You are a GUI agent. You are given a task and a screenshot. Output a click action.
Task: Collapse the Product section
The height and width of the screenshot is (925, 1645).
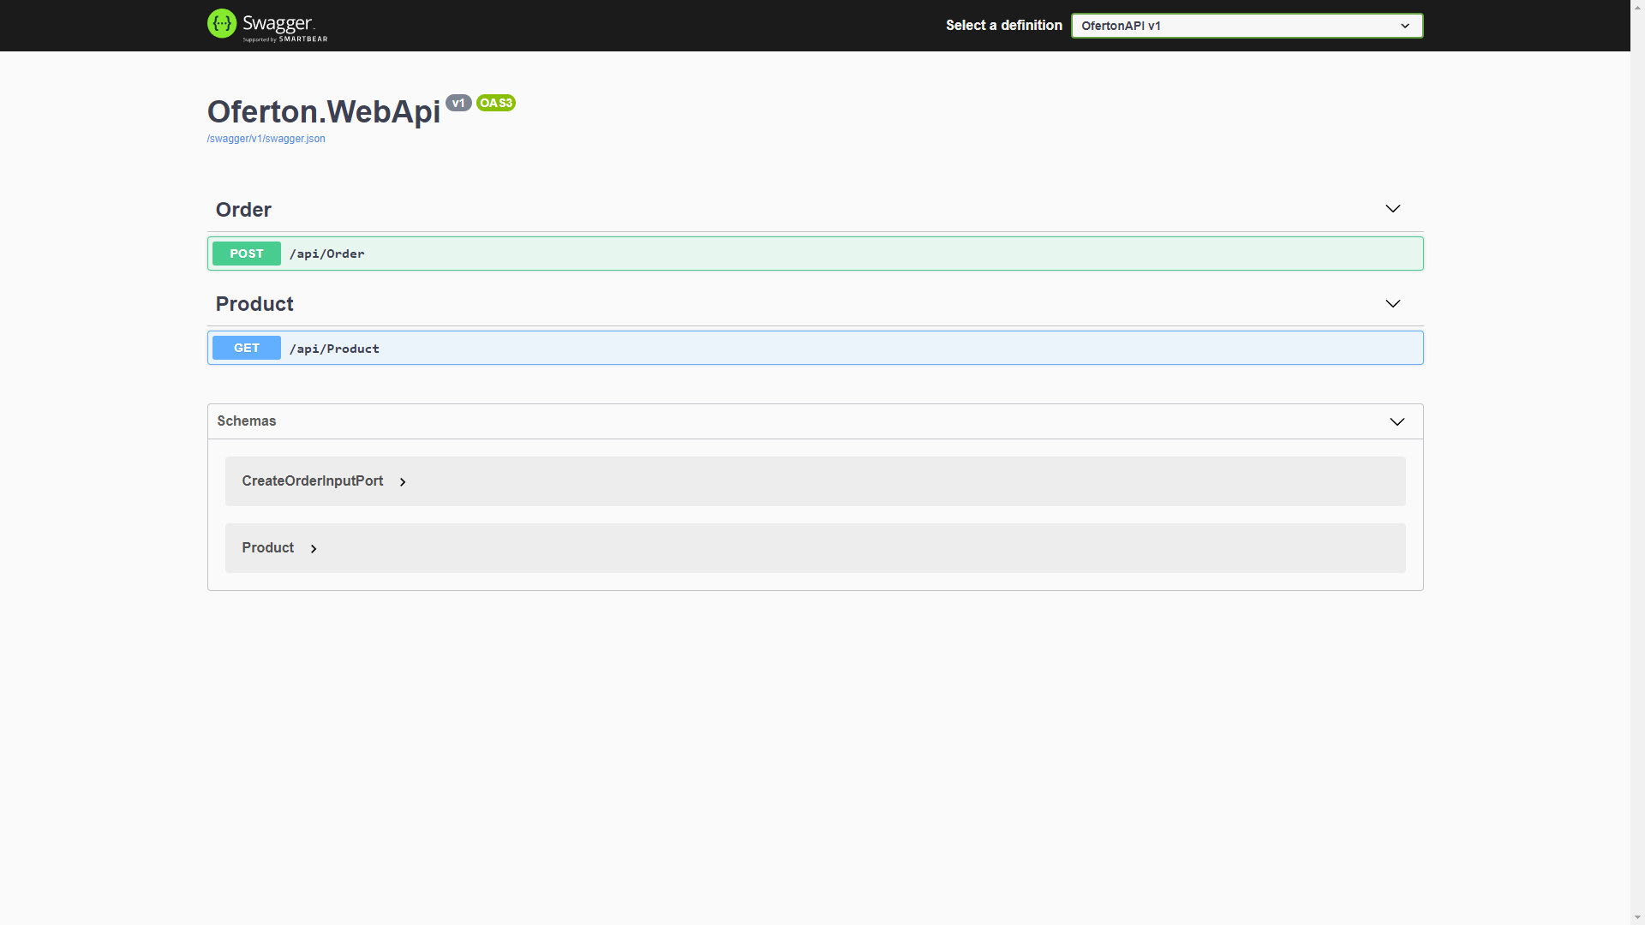1392,303
